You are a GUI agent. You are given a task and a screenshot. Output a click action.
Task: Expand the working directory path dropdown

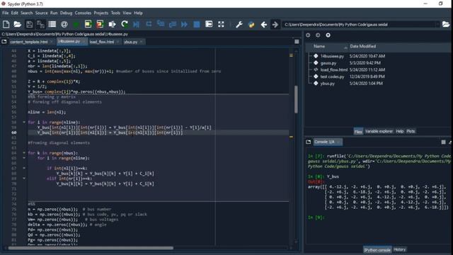(437, 25)
